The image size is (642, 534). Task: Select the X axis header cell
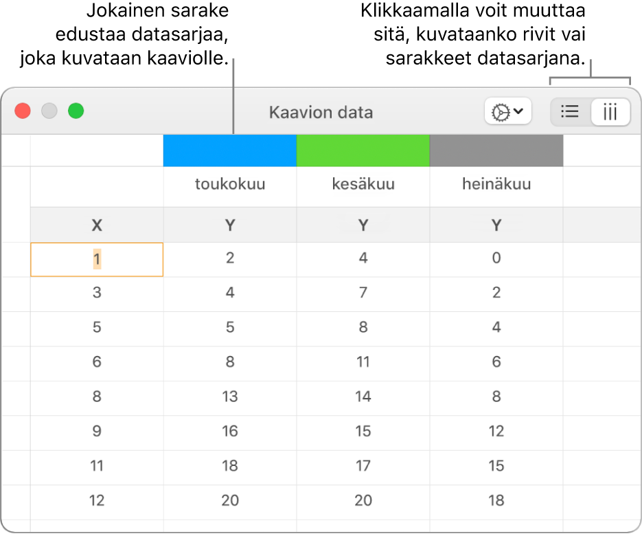pos(97,225)
